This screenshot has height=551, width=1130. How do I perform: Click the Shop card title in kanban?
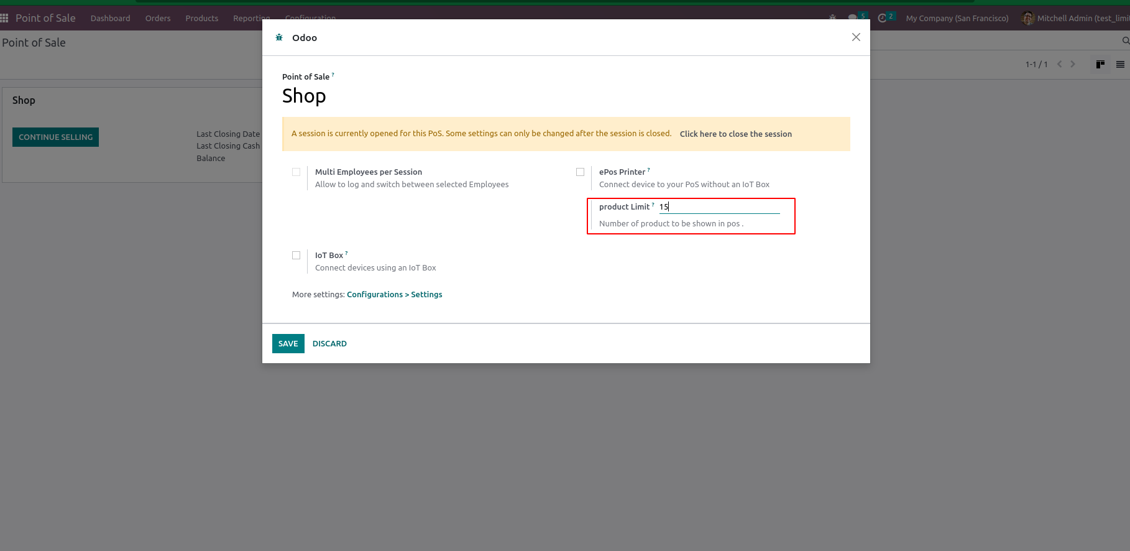pyautogui.click(x=24, y=101)
